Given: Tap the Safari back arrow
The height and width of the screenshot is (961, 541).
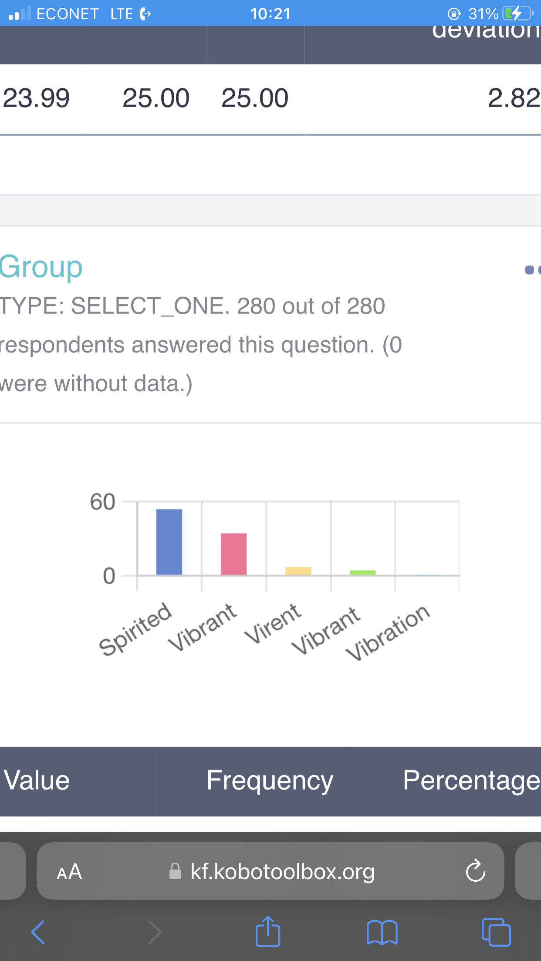Looking at the screenshot, I should tap(38, 932).
